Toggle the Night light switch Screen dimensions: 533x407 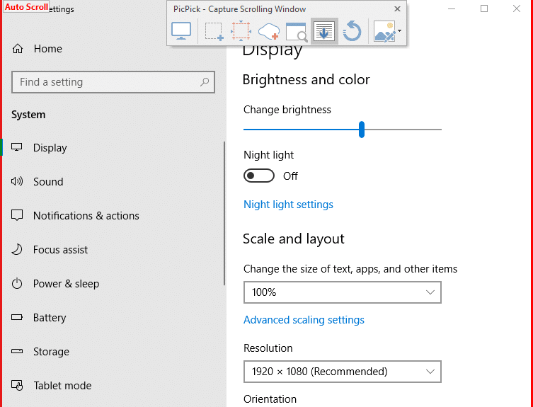click(259, 176)
